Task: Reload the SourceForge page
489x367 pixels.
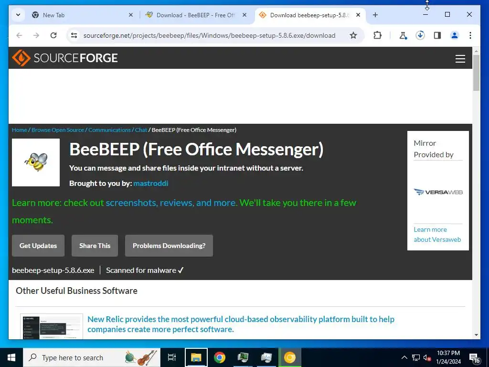Action: click(x=53, y=35)
